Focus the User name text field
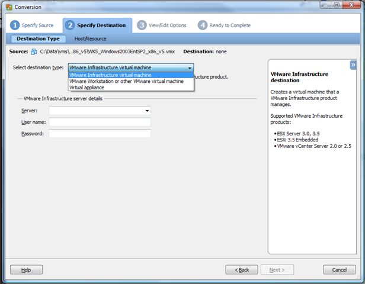 click(100, 122)
